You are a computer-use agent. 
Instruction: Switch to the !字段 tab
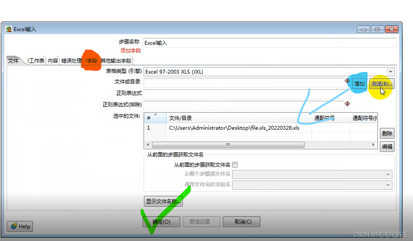pyautogui.click(x=91, y=61)
